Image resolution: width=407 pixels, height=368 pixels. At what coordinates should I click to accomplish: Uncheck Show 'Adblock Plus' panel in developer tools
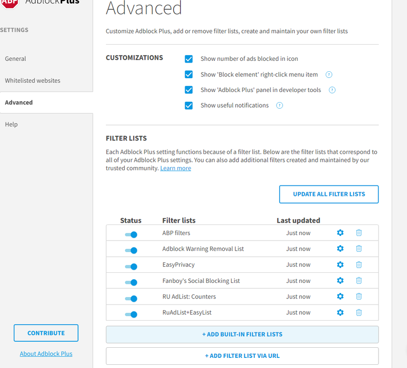[189, 90]
